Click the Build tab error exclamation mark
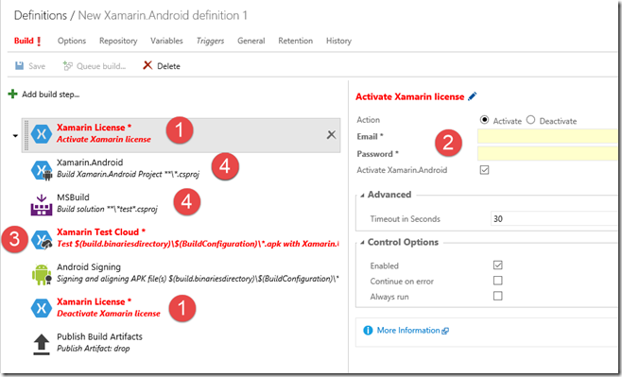 (x=39, y=42)
